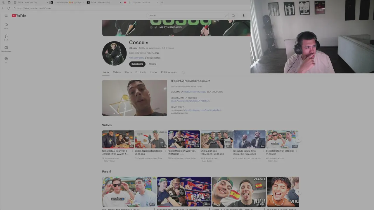This screenshot has width=374, height=210.
Task: Expand 'y 2 enlaces más' links
Action: point(153,58)
